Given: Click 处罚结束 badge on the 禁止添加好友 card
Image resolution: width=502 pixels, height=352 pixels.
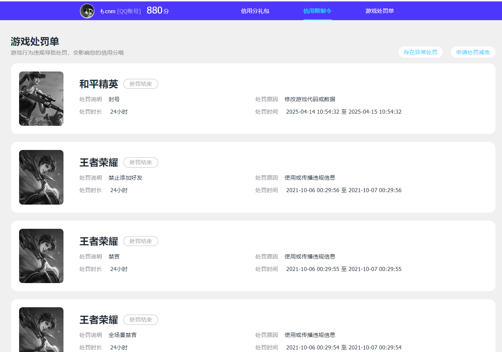Looking at the screenshot, I should click(x=141, y=162).
